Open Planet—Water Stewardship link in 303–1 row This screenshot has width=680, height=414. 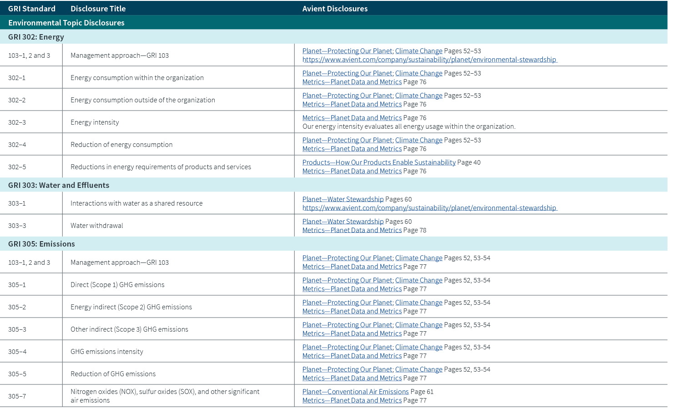[x=343, y=199]
